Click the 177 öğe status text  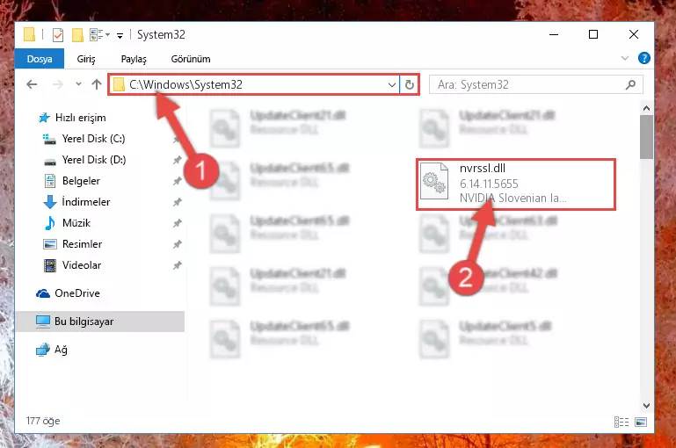[43, 421]
